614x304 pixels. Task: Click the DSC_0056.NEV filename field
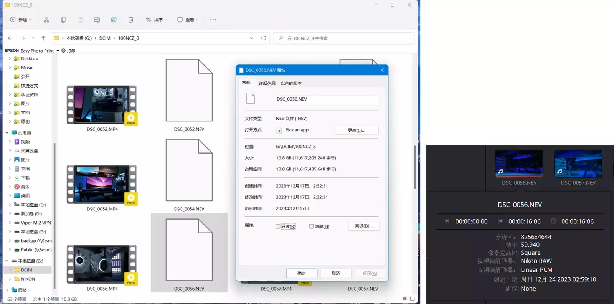327,99
